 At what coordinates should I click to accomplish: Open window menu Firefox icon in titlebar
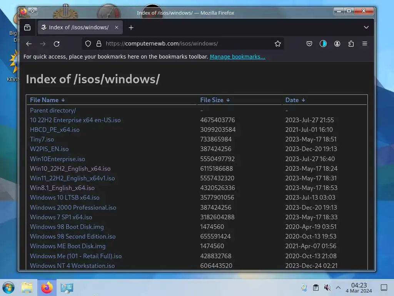pyautogui.click(x=23, y=11)
